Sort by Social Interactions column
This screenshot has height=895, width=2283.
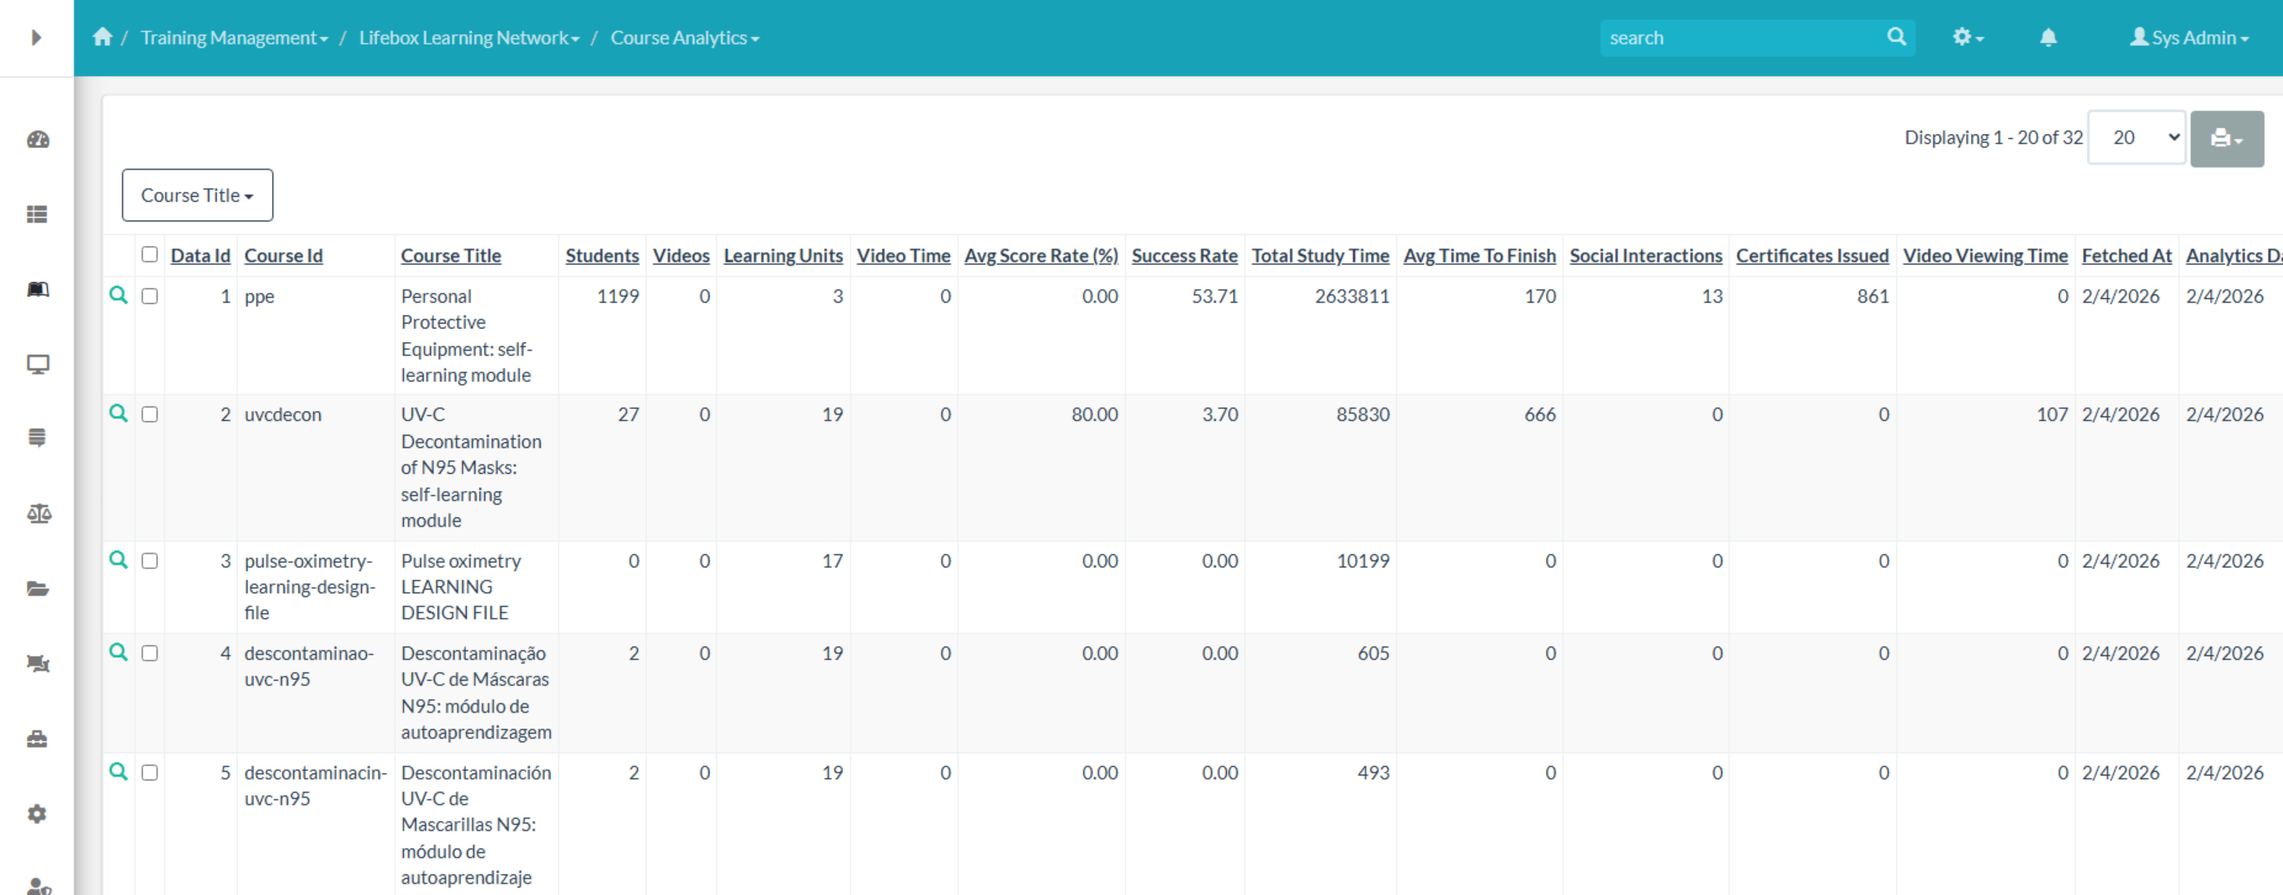click(x=1646, y=256)
